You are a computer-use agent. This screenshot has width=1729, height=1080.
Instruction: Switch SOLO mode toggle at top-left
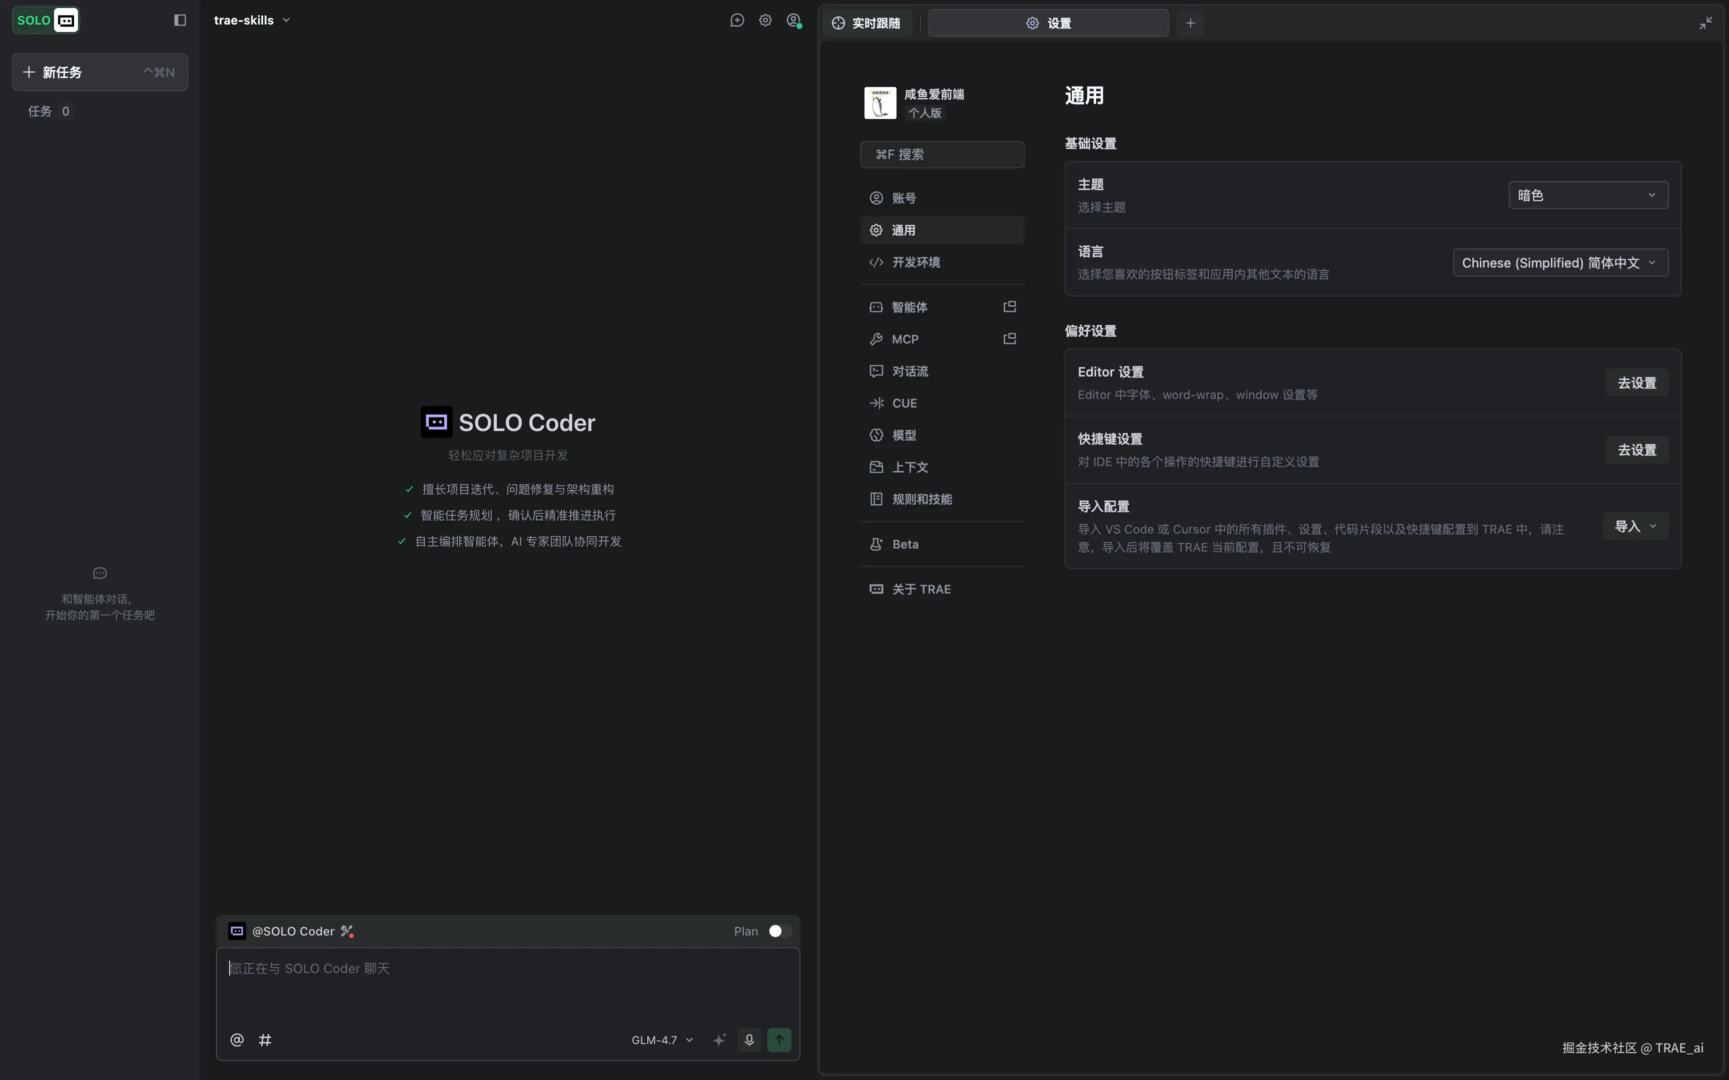tap(46, 20)
